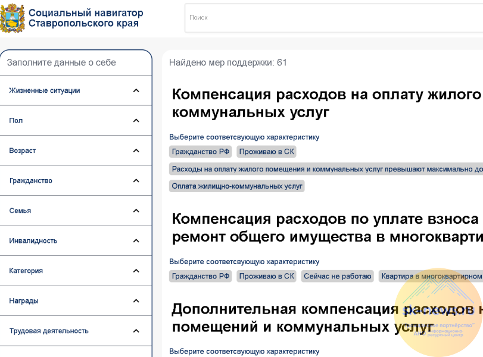Click the Stavropol Krai coat of arms logo
The image size is (483, 357).
pyautogui.click(x=13, y=18)
